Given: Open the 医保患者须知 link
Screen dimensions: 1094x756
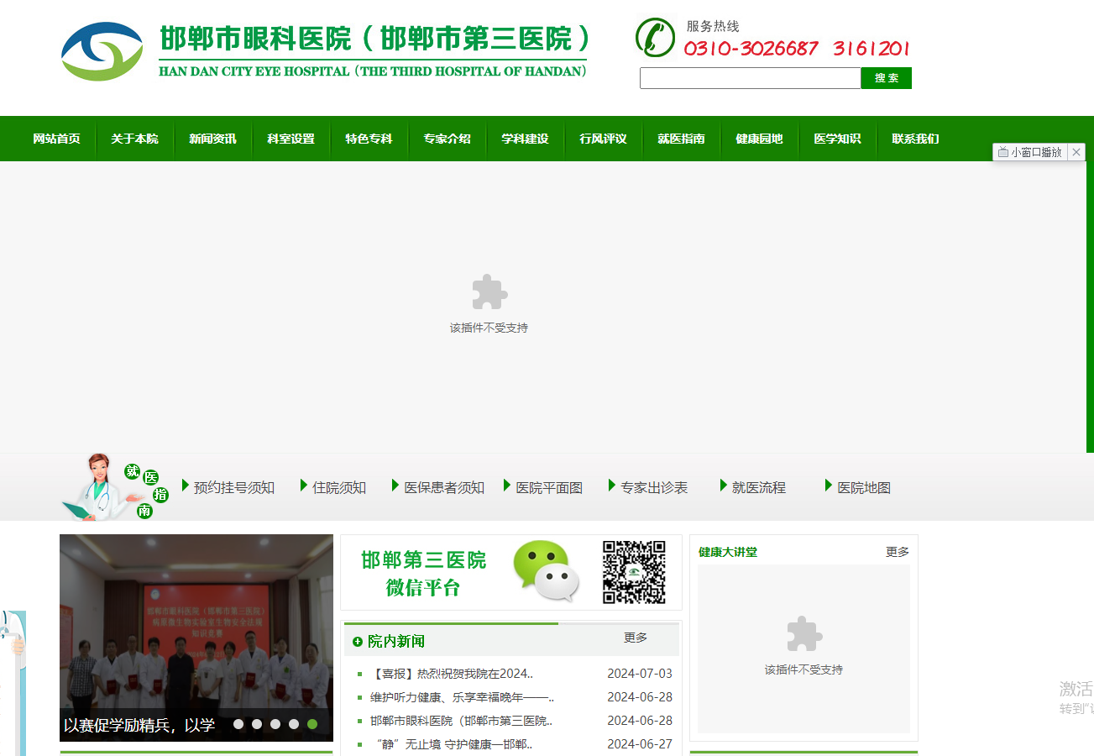Looking at the screenshot, I should [444, 487].
